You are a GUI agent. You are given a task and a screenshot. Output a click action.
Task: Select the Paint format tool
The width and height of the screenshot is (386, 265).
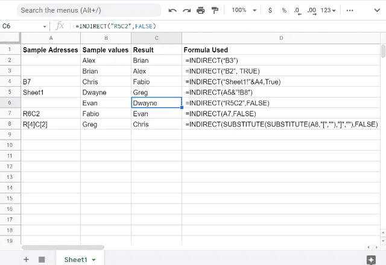click(x=215, y=10)
